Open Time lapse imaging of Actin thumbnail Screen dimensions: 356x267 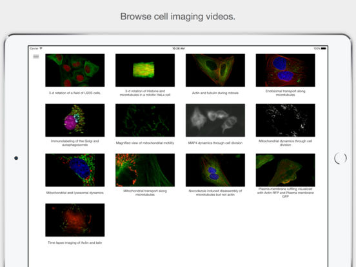[x=75, y=220]
